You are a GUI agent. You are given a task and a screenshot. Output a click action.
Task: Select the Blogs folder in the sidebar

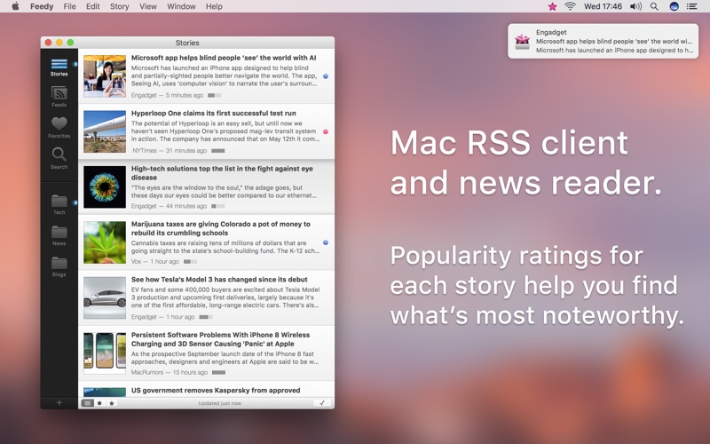[x=59, y=267]
